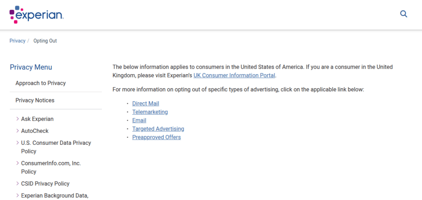The image size is (422, 200).
Task: Go to Privacy breadcrumb link
Action: click(17, 41)
